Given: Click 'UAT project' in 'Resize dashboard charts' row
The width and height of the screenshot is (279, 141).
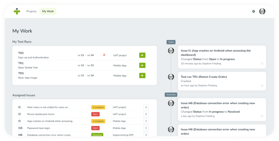Looking at the screenshot, I should click(119, 114).
